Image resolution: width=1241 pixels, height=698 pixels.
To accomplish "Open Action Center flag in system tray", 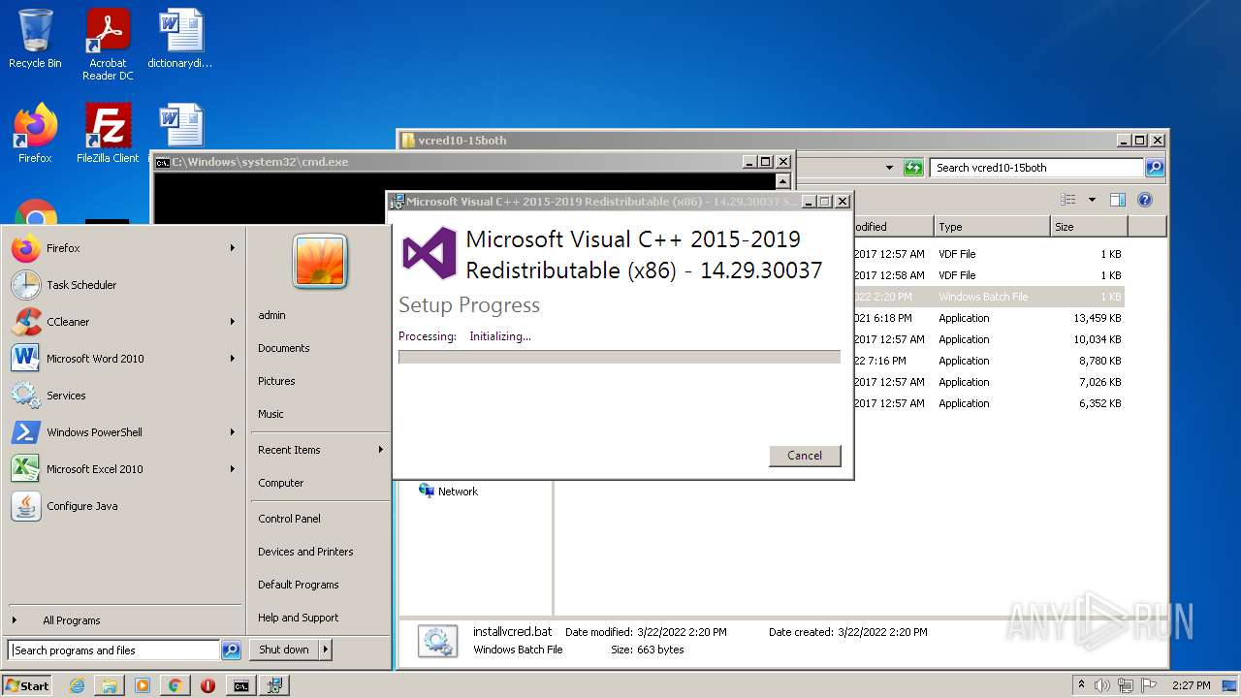I will point(1150,685).
